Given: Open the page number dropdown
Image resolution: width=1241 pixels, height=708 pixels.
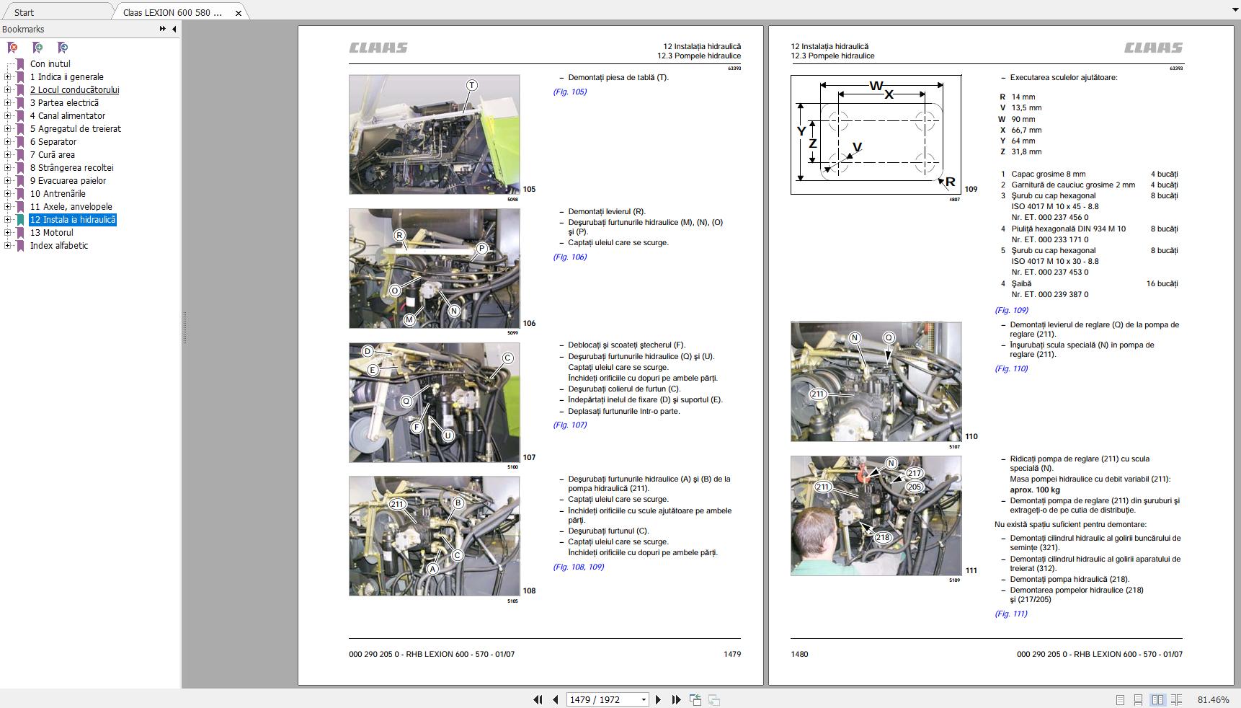Looking at the screenshot, I should [643, 699].
